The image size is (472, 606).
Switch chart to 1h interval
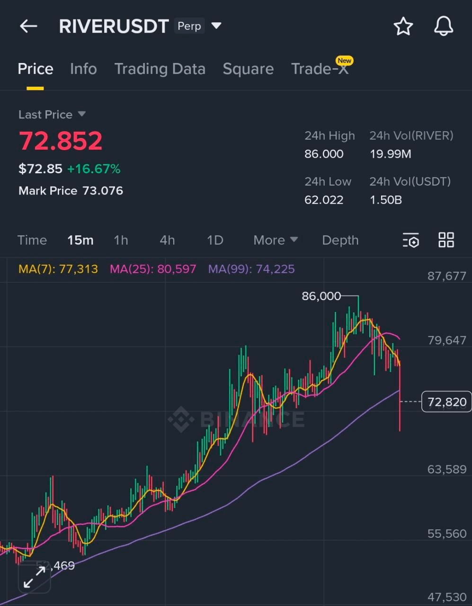121,241
